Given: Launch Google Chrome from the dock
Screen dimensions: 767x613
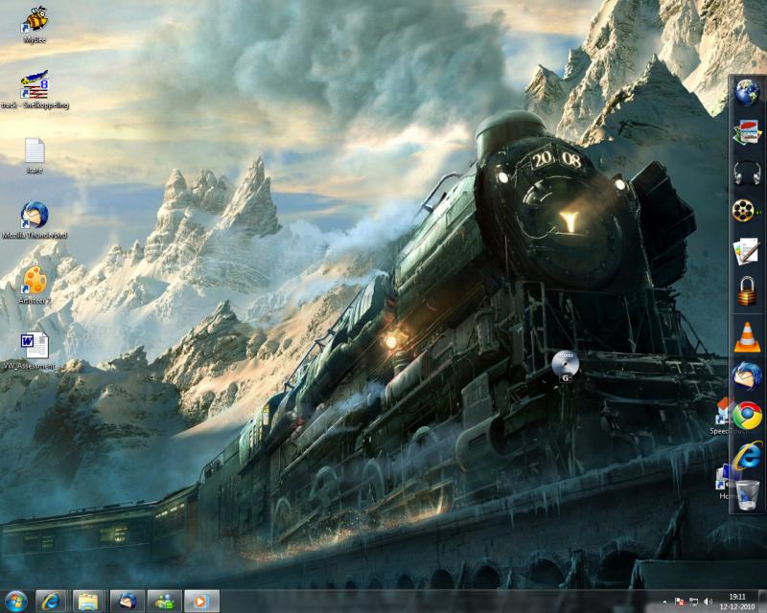Looking at the screenshot, I should [x=747, y=416].
